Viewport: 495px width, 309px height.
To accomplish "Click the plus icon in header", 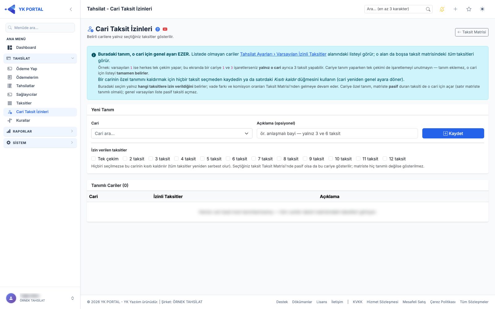I will point(455,9).
